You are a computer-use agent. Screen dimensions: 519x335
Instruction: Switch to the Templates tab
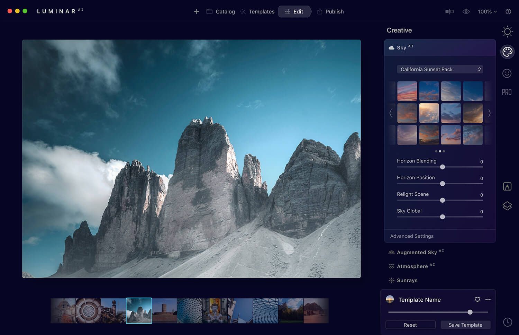coord(257,11)
